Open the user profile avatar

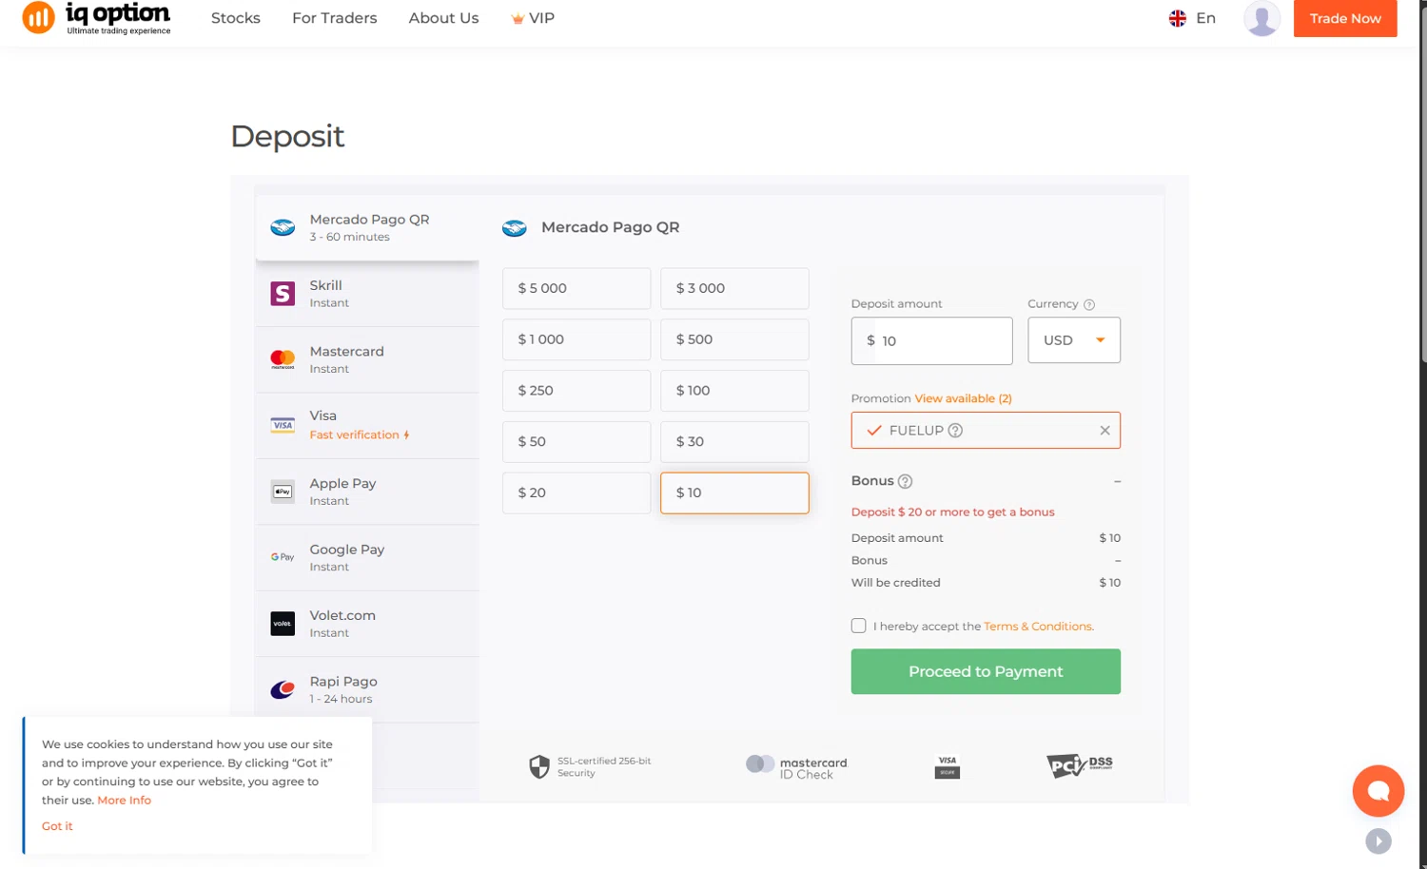click(x=1261, y=18)
